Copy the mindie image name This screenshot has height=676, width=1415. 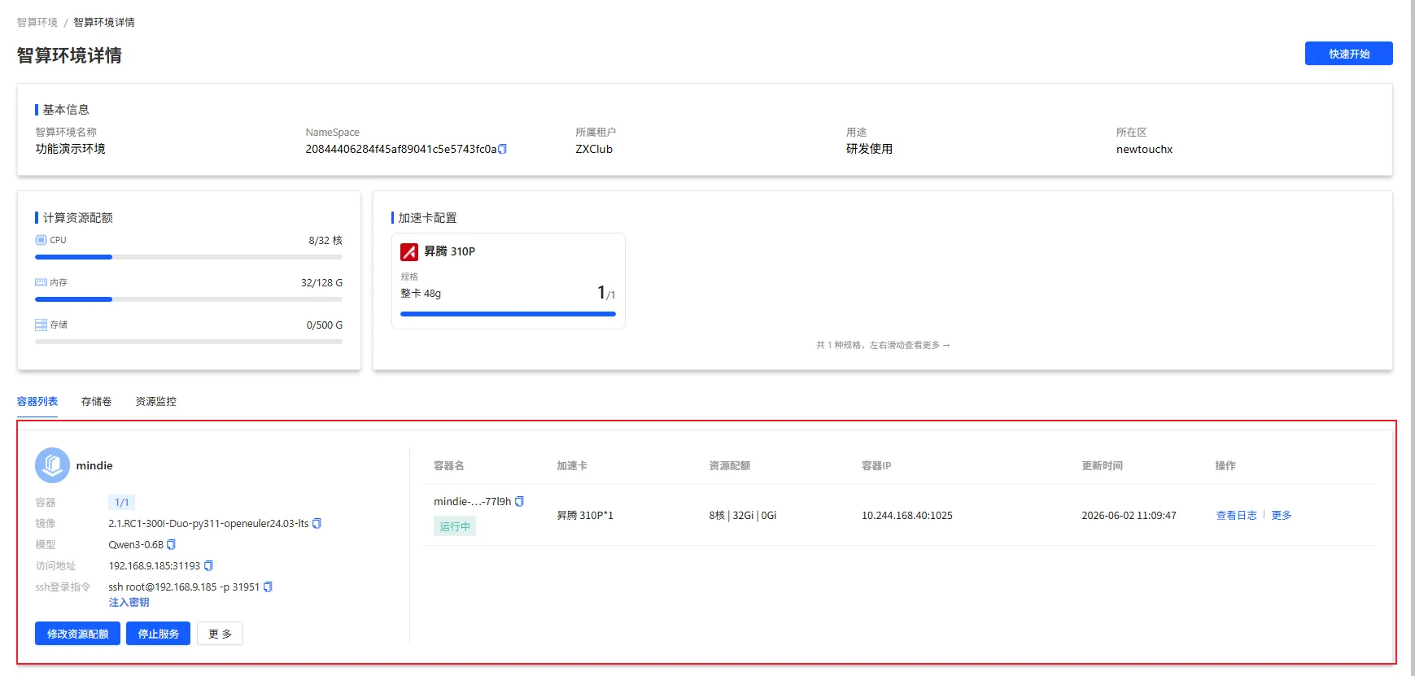point(317,523)
